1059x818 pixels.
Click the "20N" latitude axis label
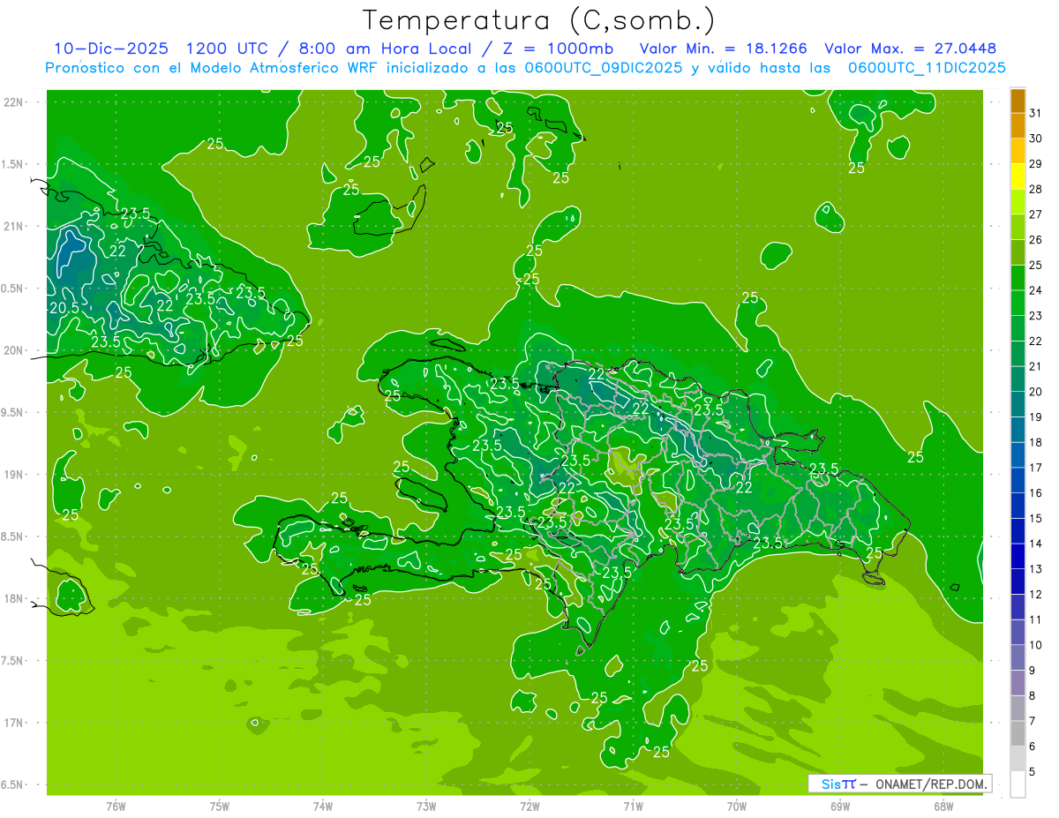15,350
